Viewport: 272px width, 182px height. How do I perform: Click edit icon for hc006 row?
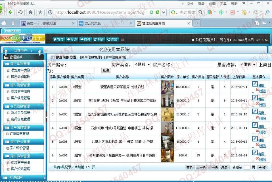(255, 152)
